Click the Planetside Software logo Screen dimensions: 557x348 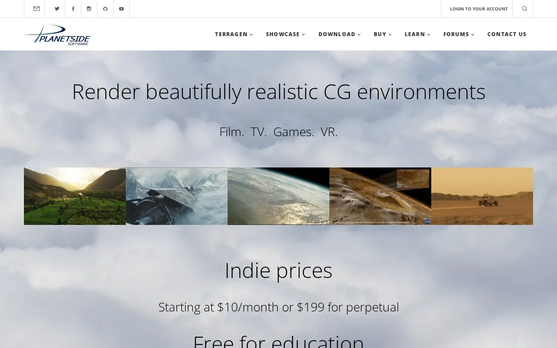point(58,35)
